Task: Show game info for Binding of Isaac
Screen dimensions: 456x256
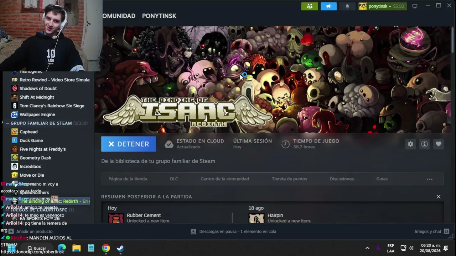Action: click(424, 144)
